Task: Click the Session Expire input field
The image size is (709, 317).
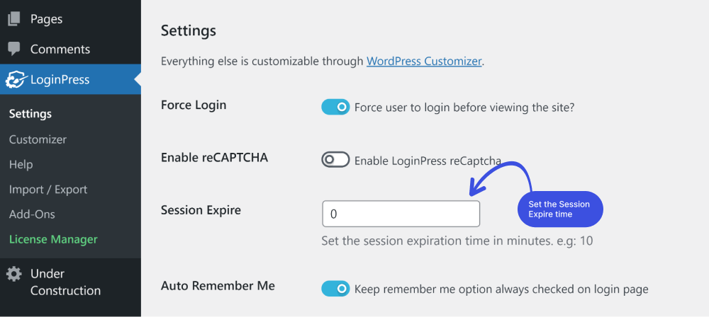Action: [401, 214]
